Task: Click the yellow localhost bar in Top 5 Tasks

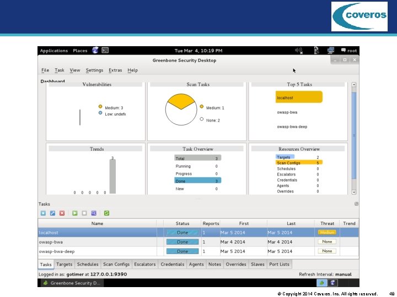Action: click(x=299, y=97)
